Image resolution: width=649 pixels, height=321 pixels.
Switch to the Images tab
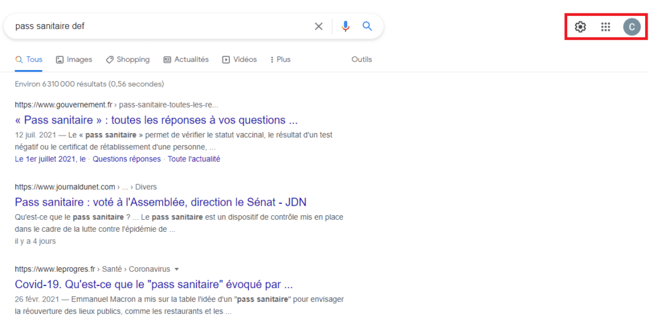point(74,60)
